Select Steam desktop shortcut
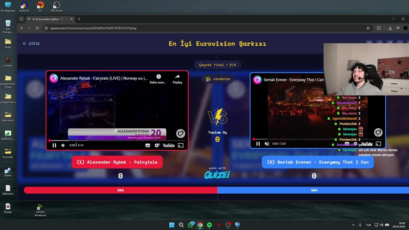409x230 pixels. point(8,172)
